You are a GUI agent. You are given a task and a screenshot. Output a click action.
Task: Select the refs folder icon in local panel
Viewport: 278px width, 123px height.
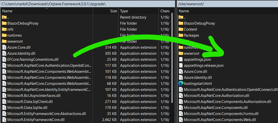tap(4, 29)
